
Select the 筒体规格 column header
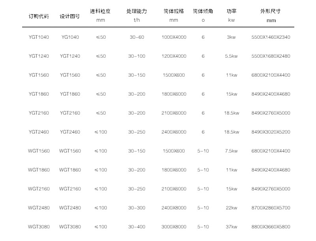174,11
